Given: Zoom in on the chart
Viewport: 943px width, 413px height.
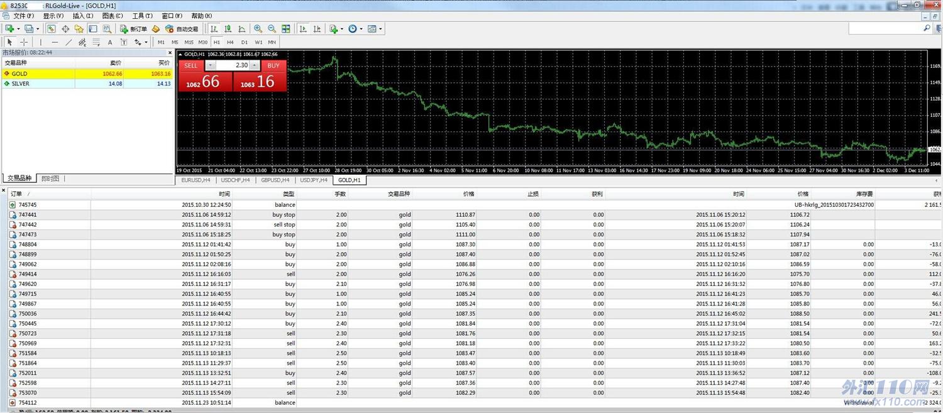Looking at the screenshot, I should 258,29.
